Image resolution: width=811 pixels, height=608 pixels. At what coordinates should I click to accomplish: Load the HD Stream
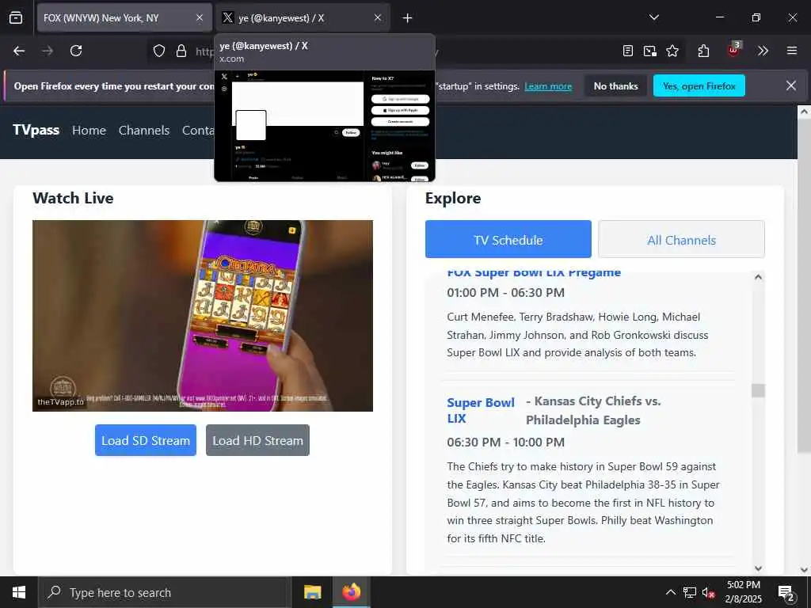coord(257,440)
